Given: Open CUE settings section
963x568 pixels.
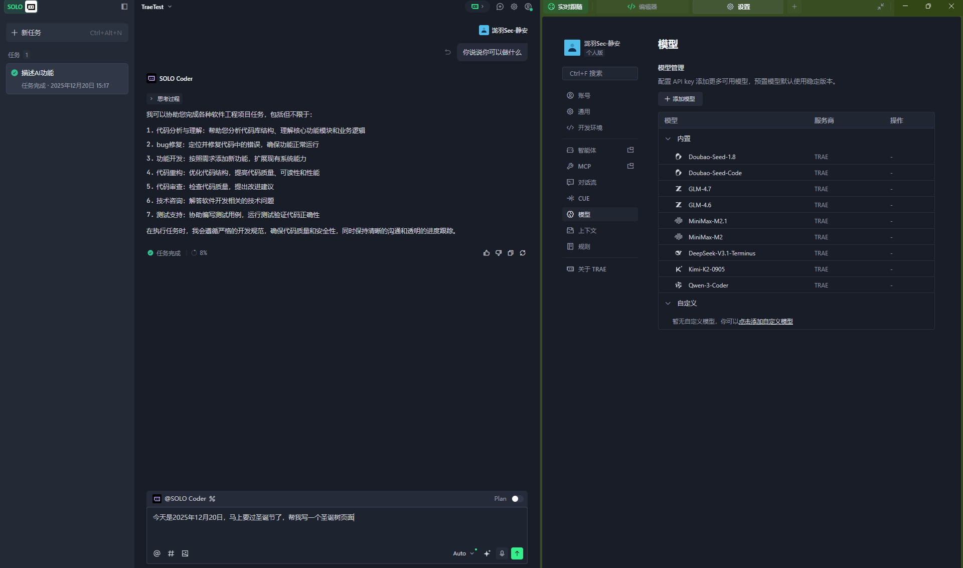Looking at the screenshot, I should click(600, 198).
